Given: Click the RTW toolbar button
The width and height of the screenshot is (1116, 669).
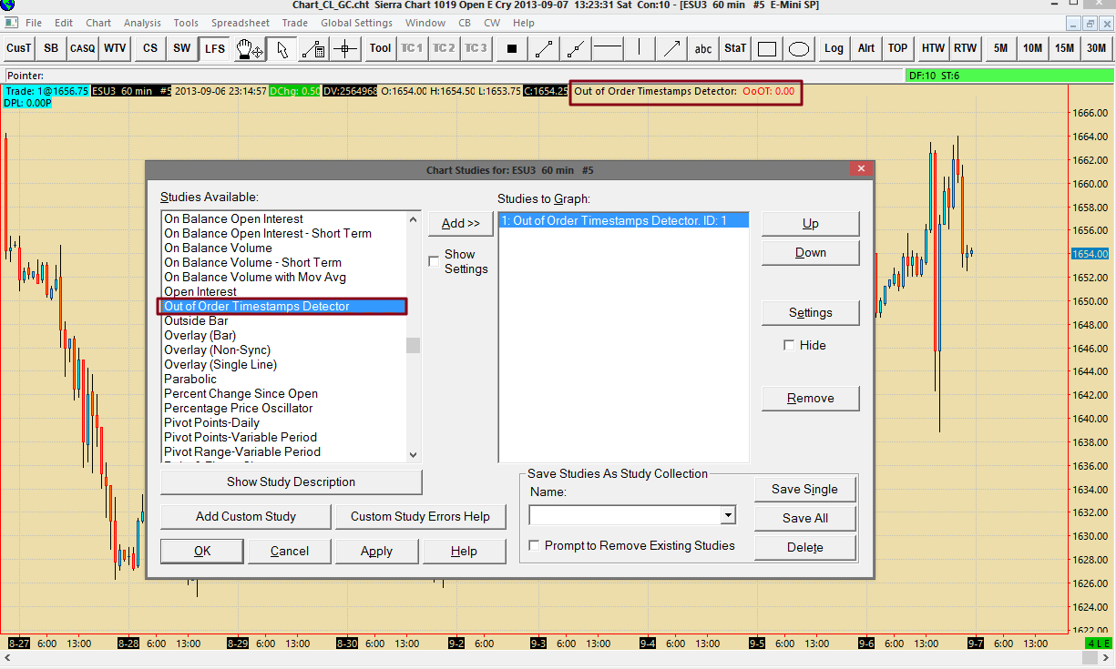Looking at the screenshot, I should [965, 48].
